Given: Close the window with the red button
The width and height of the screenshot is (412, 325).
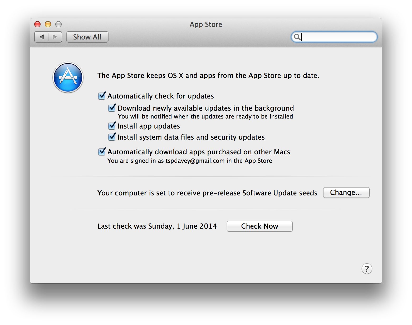Looking at the screenshot, I should click(x=37, y=24).
